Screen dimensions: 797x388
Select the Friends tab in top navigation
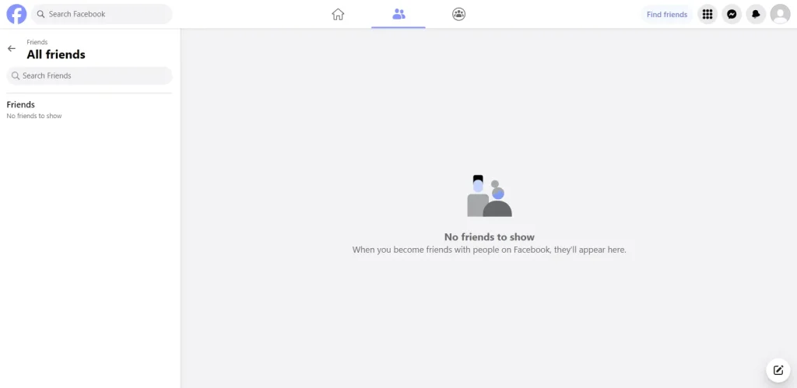pyautogui.click(x=398, y=14)
